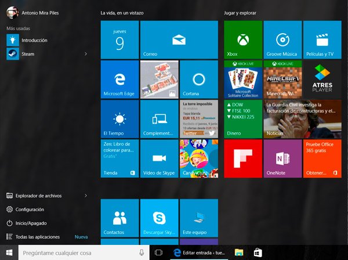348x260 pixels.
Task: Click the Más usadas label
Action: click(x=18, y=28)
